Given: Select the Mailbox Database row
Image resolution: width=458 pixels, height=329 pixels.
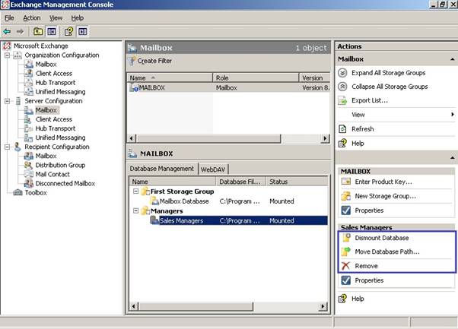Looking at the screenshot, I should (x=228, y=201).
